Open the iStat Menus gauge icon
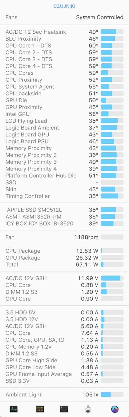 click(x=115, y=409)
